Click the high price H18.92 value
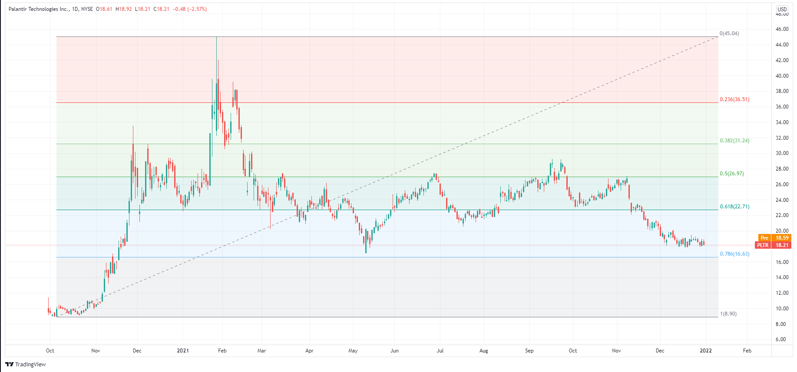The height and width of the screenshot is (372, 797). coord(124,9)
